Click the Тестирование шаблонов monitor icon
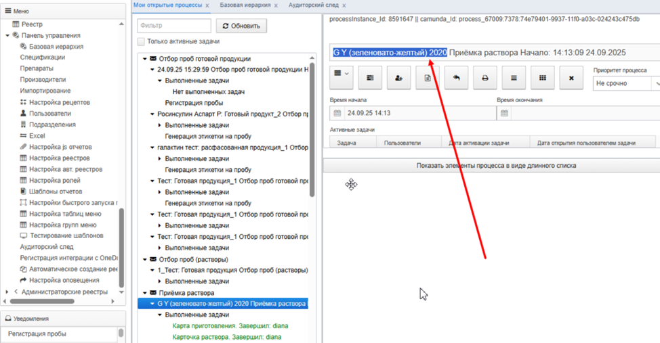Image resolution: width=660 pixels, height=343 pixels. click(x=24, y=236)
